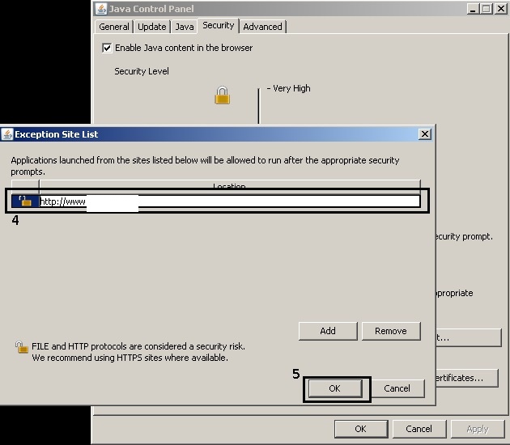
Task: Click the gold padlock on the Security Level slider
Action: coord(223,95)
